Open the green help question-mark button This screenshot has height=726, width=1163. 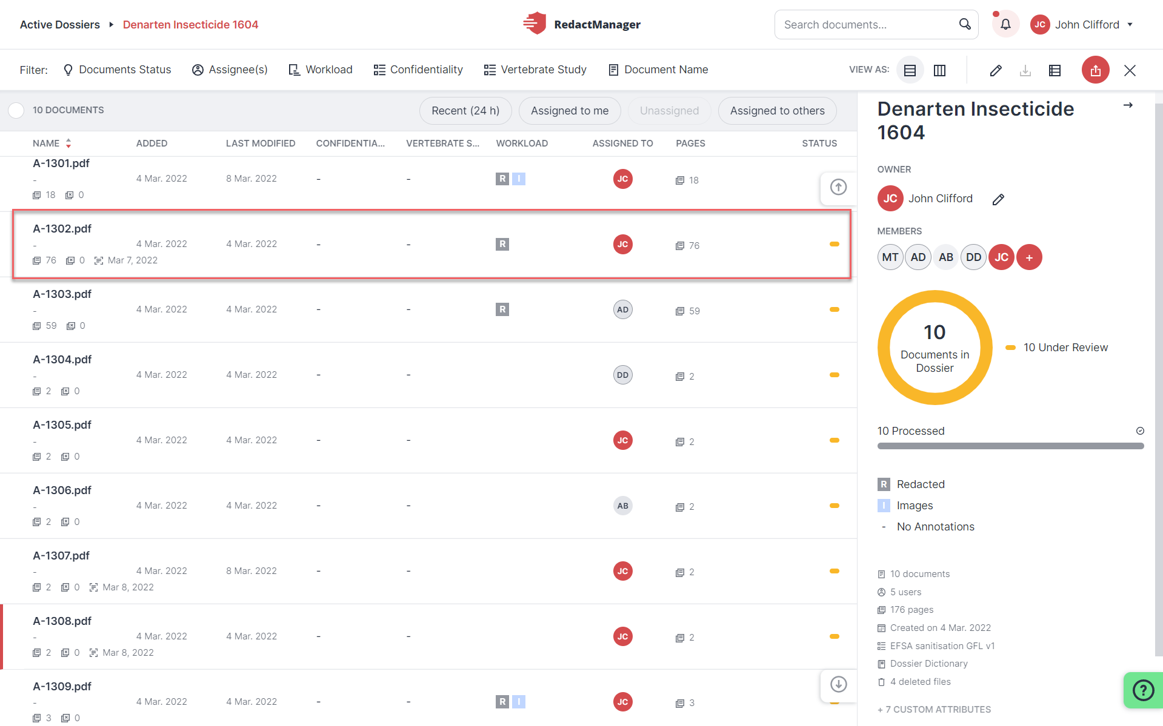(x=1143, y=690)
